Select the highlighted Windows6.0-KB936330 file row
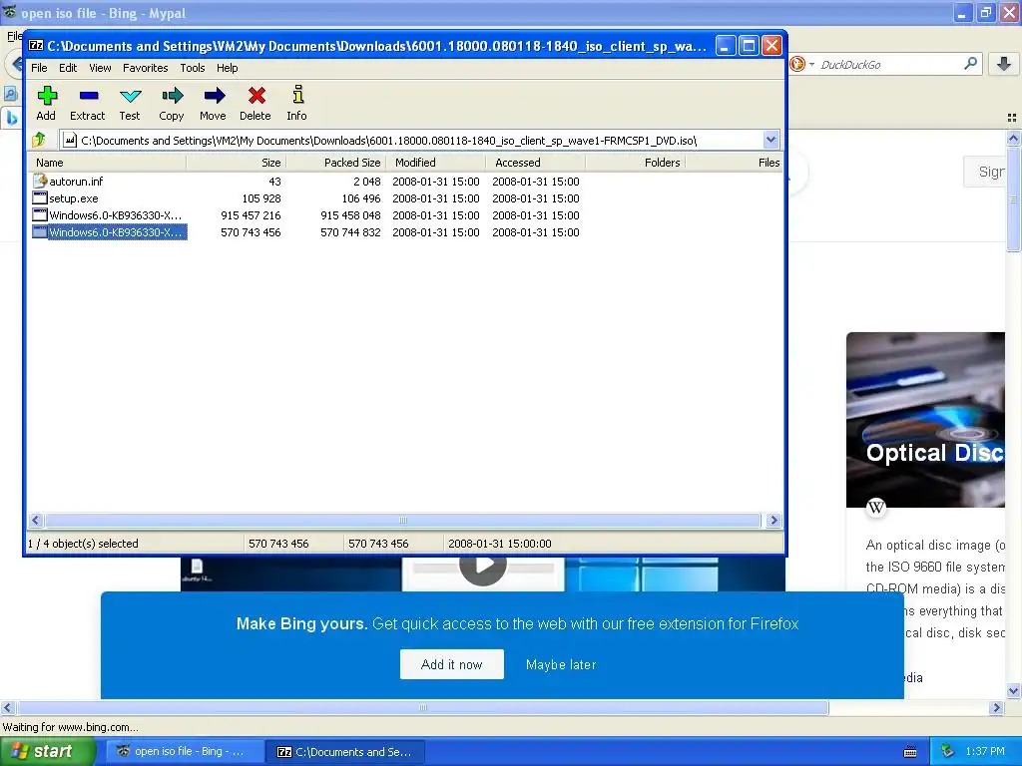 [109, 231]
